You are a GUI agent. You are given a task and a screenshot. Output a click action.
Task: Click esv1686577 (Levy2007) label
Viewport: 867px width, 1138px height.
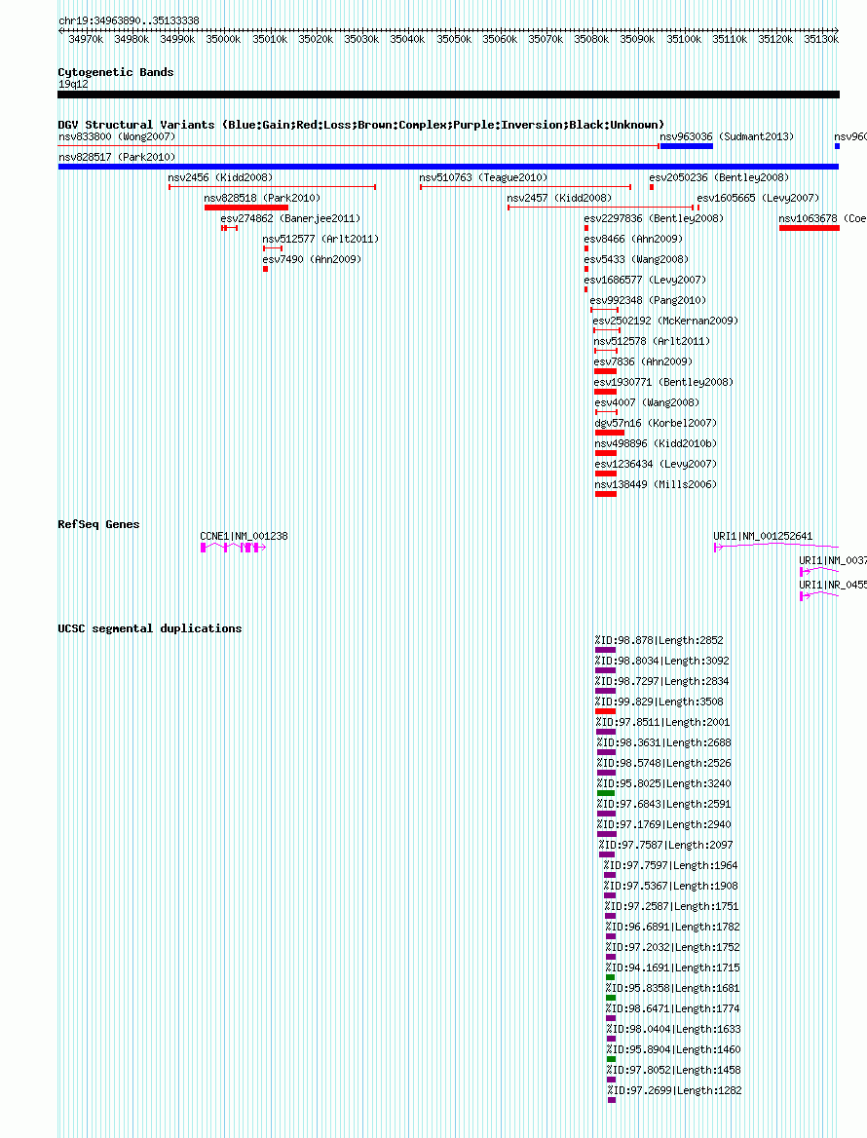tap(645, 279)
